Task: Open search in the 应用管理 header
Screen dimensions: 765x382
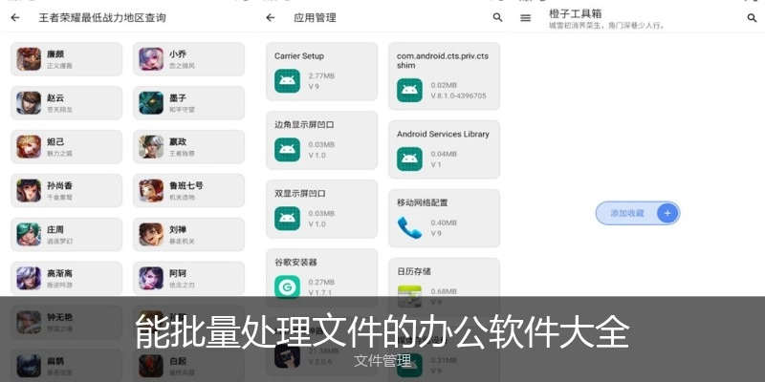Action: (x=497, y=17)
